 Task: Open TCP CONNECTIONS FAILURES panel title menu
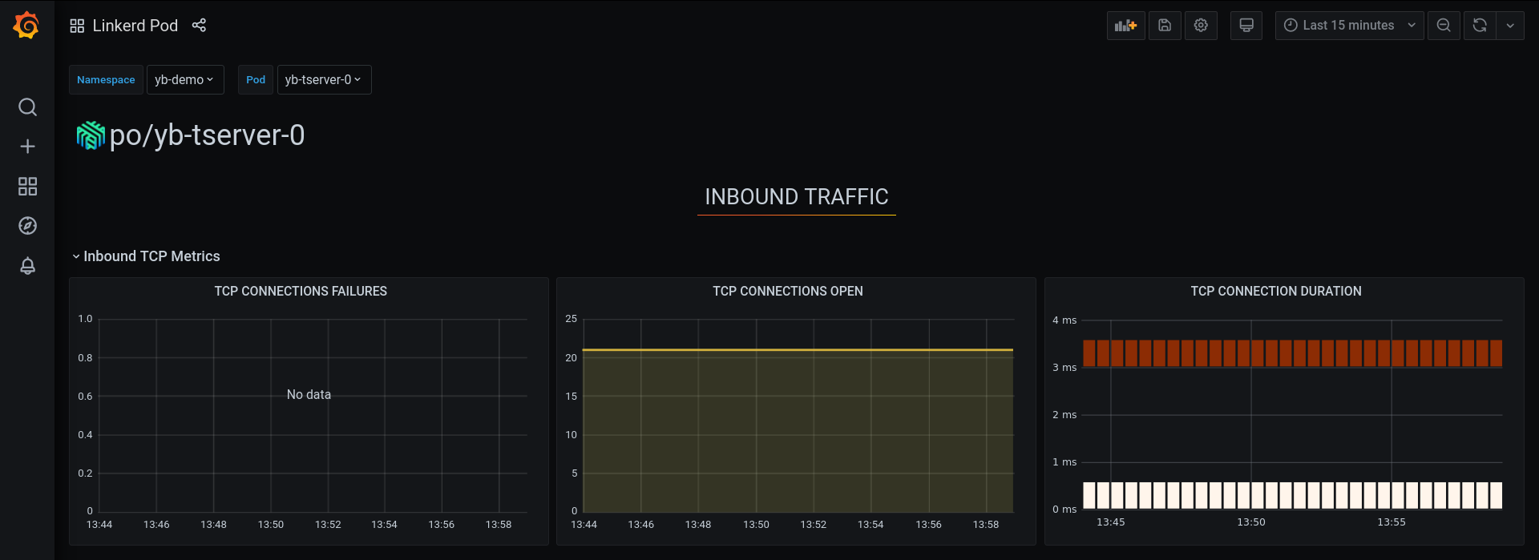click(301, 292)
